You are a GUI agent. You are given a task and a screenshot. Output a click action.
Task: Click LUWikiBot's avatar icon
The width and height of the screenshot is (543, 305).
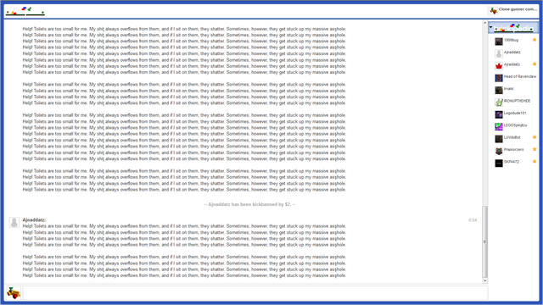pyautogui.click(x=499, y=139)
